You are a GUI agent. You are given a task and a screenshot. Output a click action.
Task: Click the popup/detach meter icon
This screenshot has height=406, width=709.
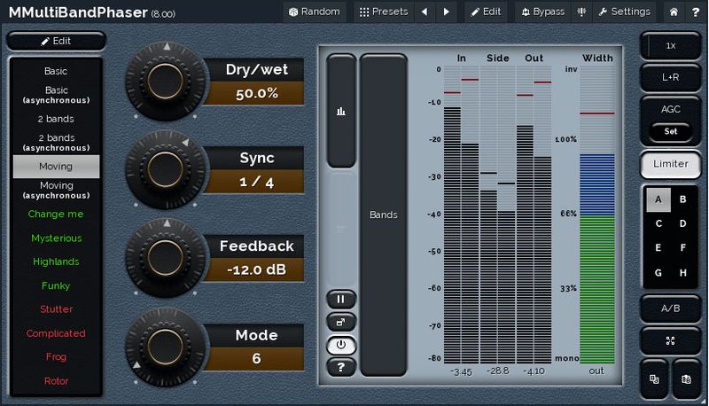click(x=341, y=322)
